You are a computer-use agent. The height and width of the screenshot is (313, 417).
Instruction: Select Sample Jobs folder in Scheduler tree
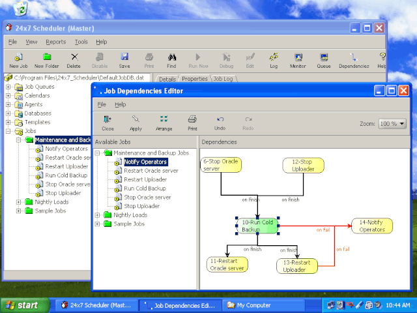tap(50, 211)
